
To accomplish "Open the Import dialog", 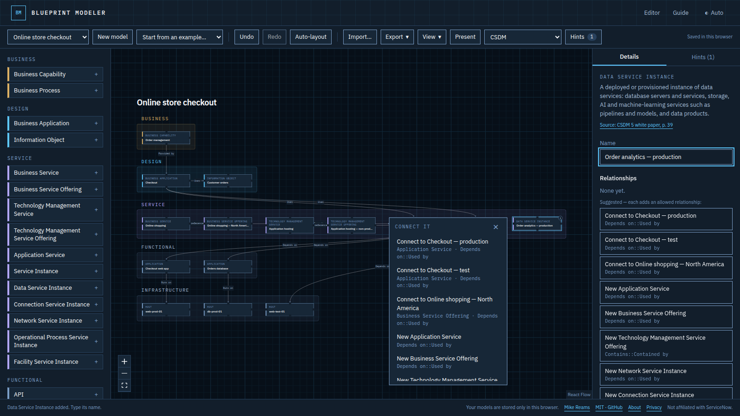I will tap(360, 37).
